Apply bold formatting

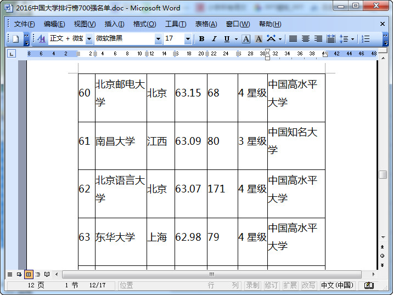pyautogui.click(x=201, y=39)
